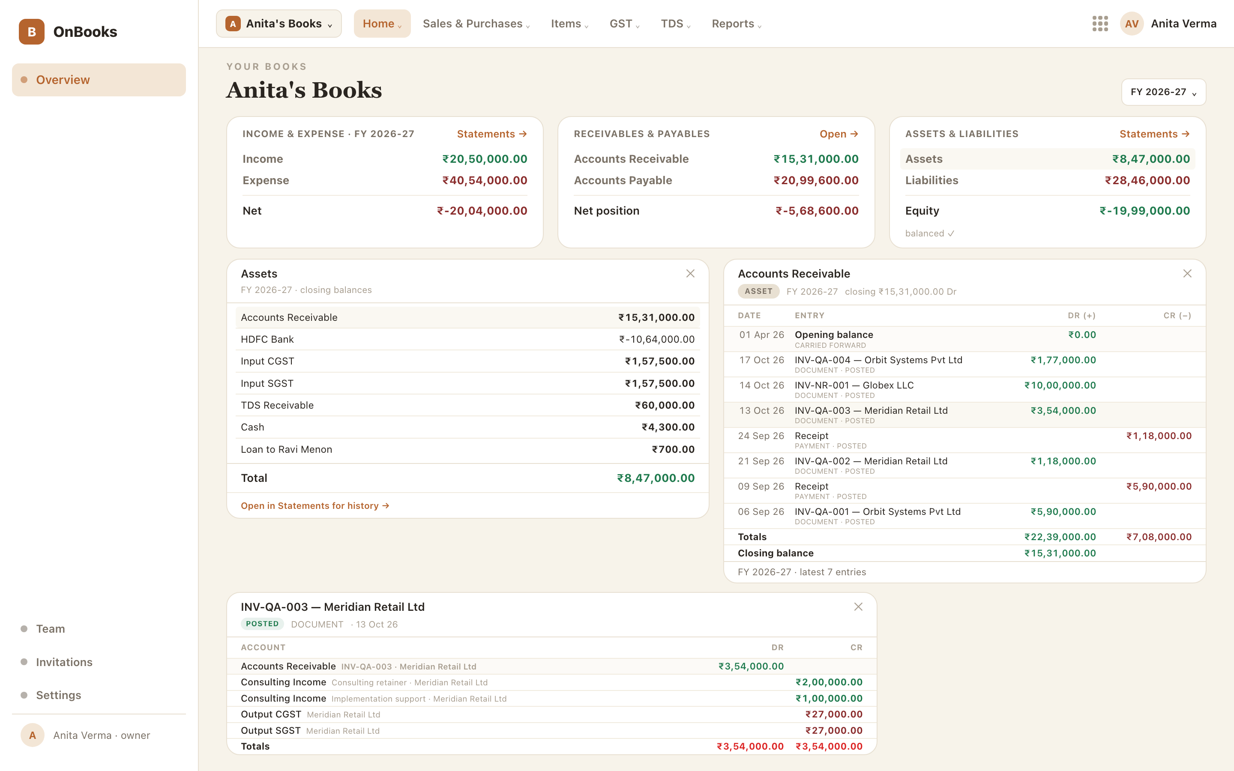Click the OnBooks logo icon
Image resolution: width=1234 pixels, height=771 pixels.
(x=32, y=32)
